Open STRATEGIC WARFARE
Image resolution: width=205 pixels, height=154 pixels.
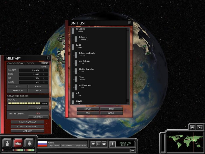[x=27, y=127]
